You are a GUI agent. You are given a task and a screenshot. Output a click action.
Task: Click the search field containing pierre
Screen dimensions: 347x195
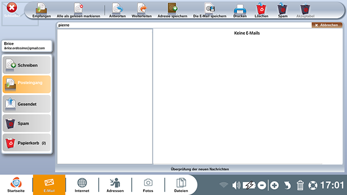(x=184, y=25)
